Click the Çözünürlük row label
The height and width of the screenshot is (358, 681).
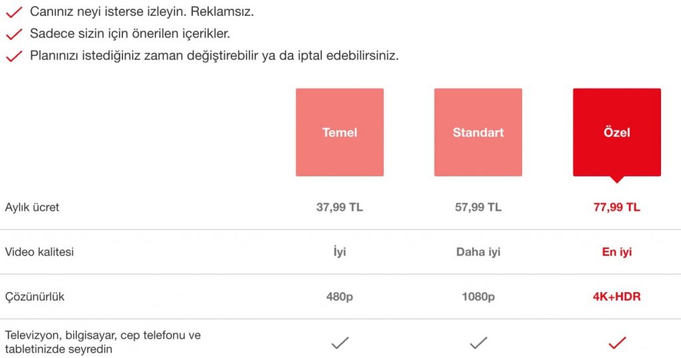pyautogui.click(x=35, y=297)
